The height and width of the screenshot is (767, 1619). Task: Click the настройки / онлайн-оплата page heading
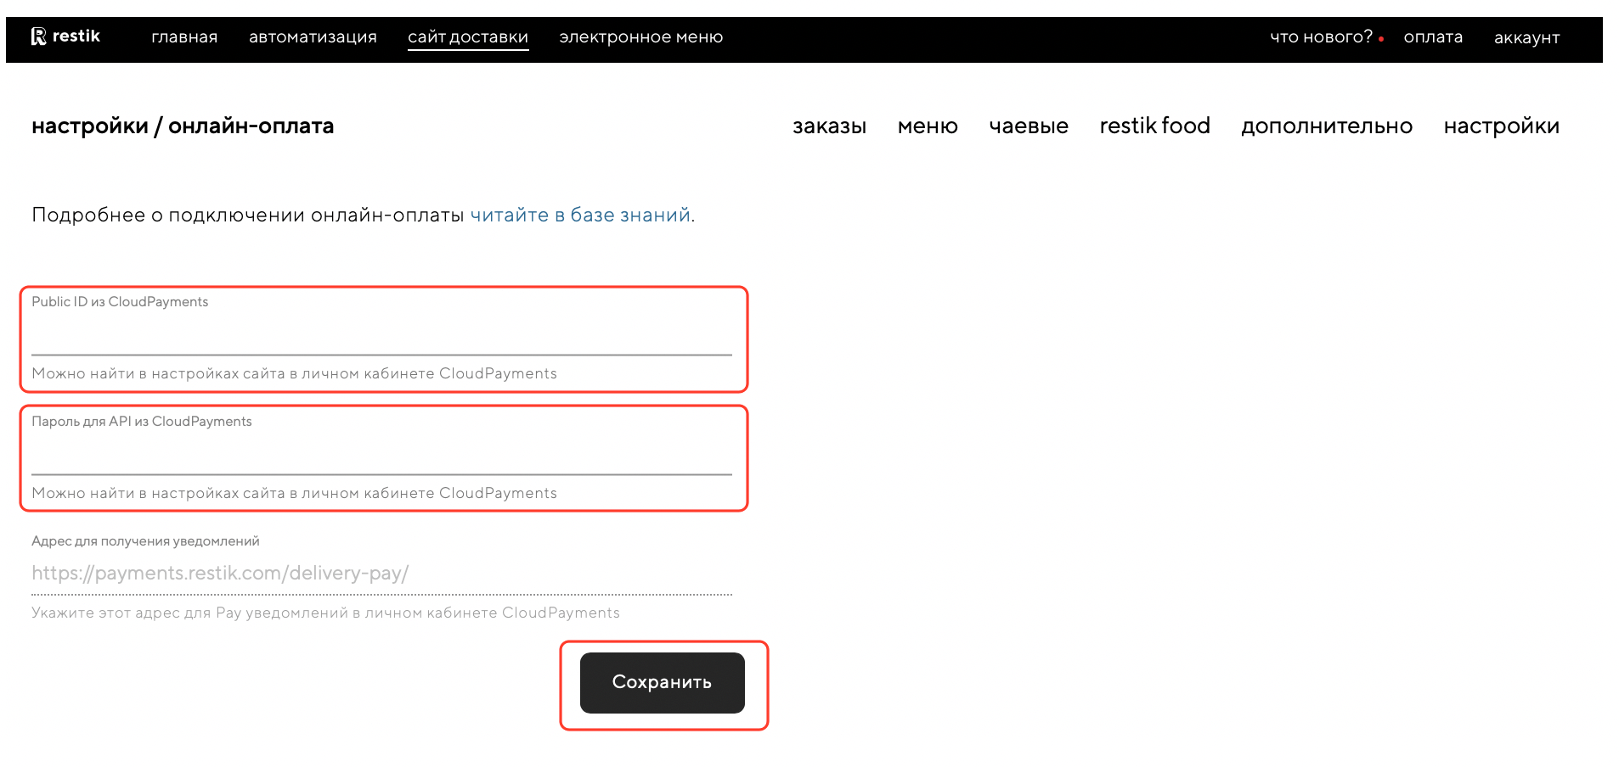pos(183,126)
